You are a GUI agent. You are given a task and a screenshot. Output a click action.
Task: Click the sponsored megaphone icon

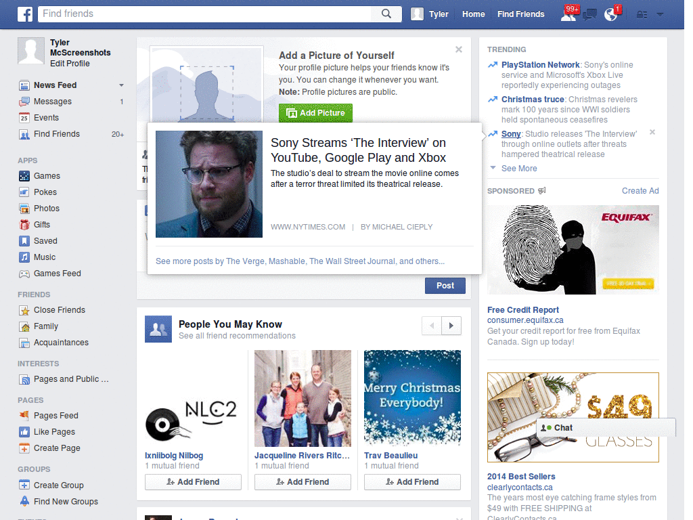(542, 190)
